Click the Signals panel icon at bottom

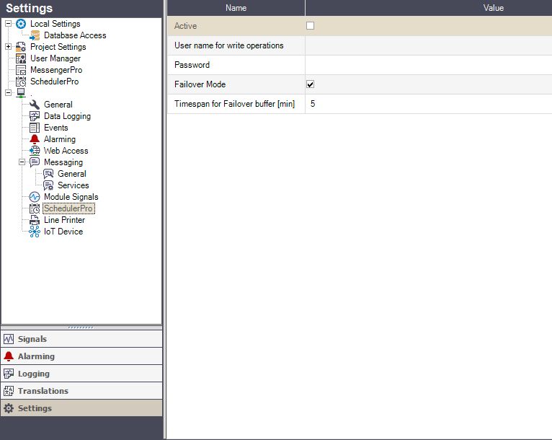9,339
